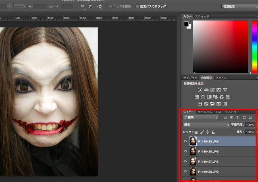Screen dimensions: 258x182
Task: Add a Hue/Saturation adjustment layer
Action: [197, 97]
